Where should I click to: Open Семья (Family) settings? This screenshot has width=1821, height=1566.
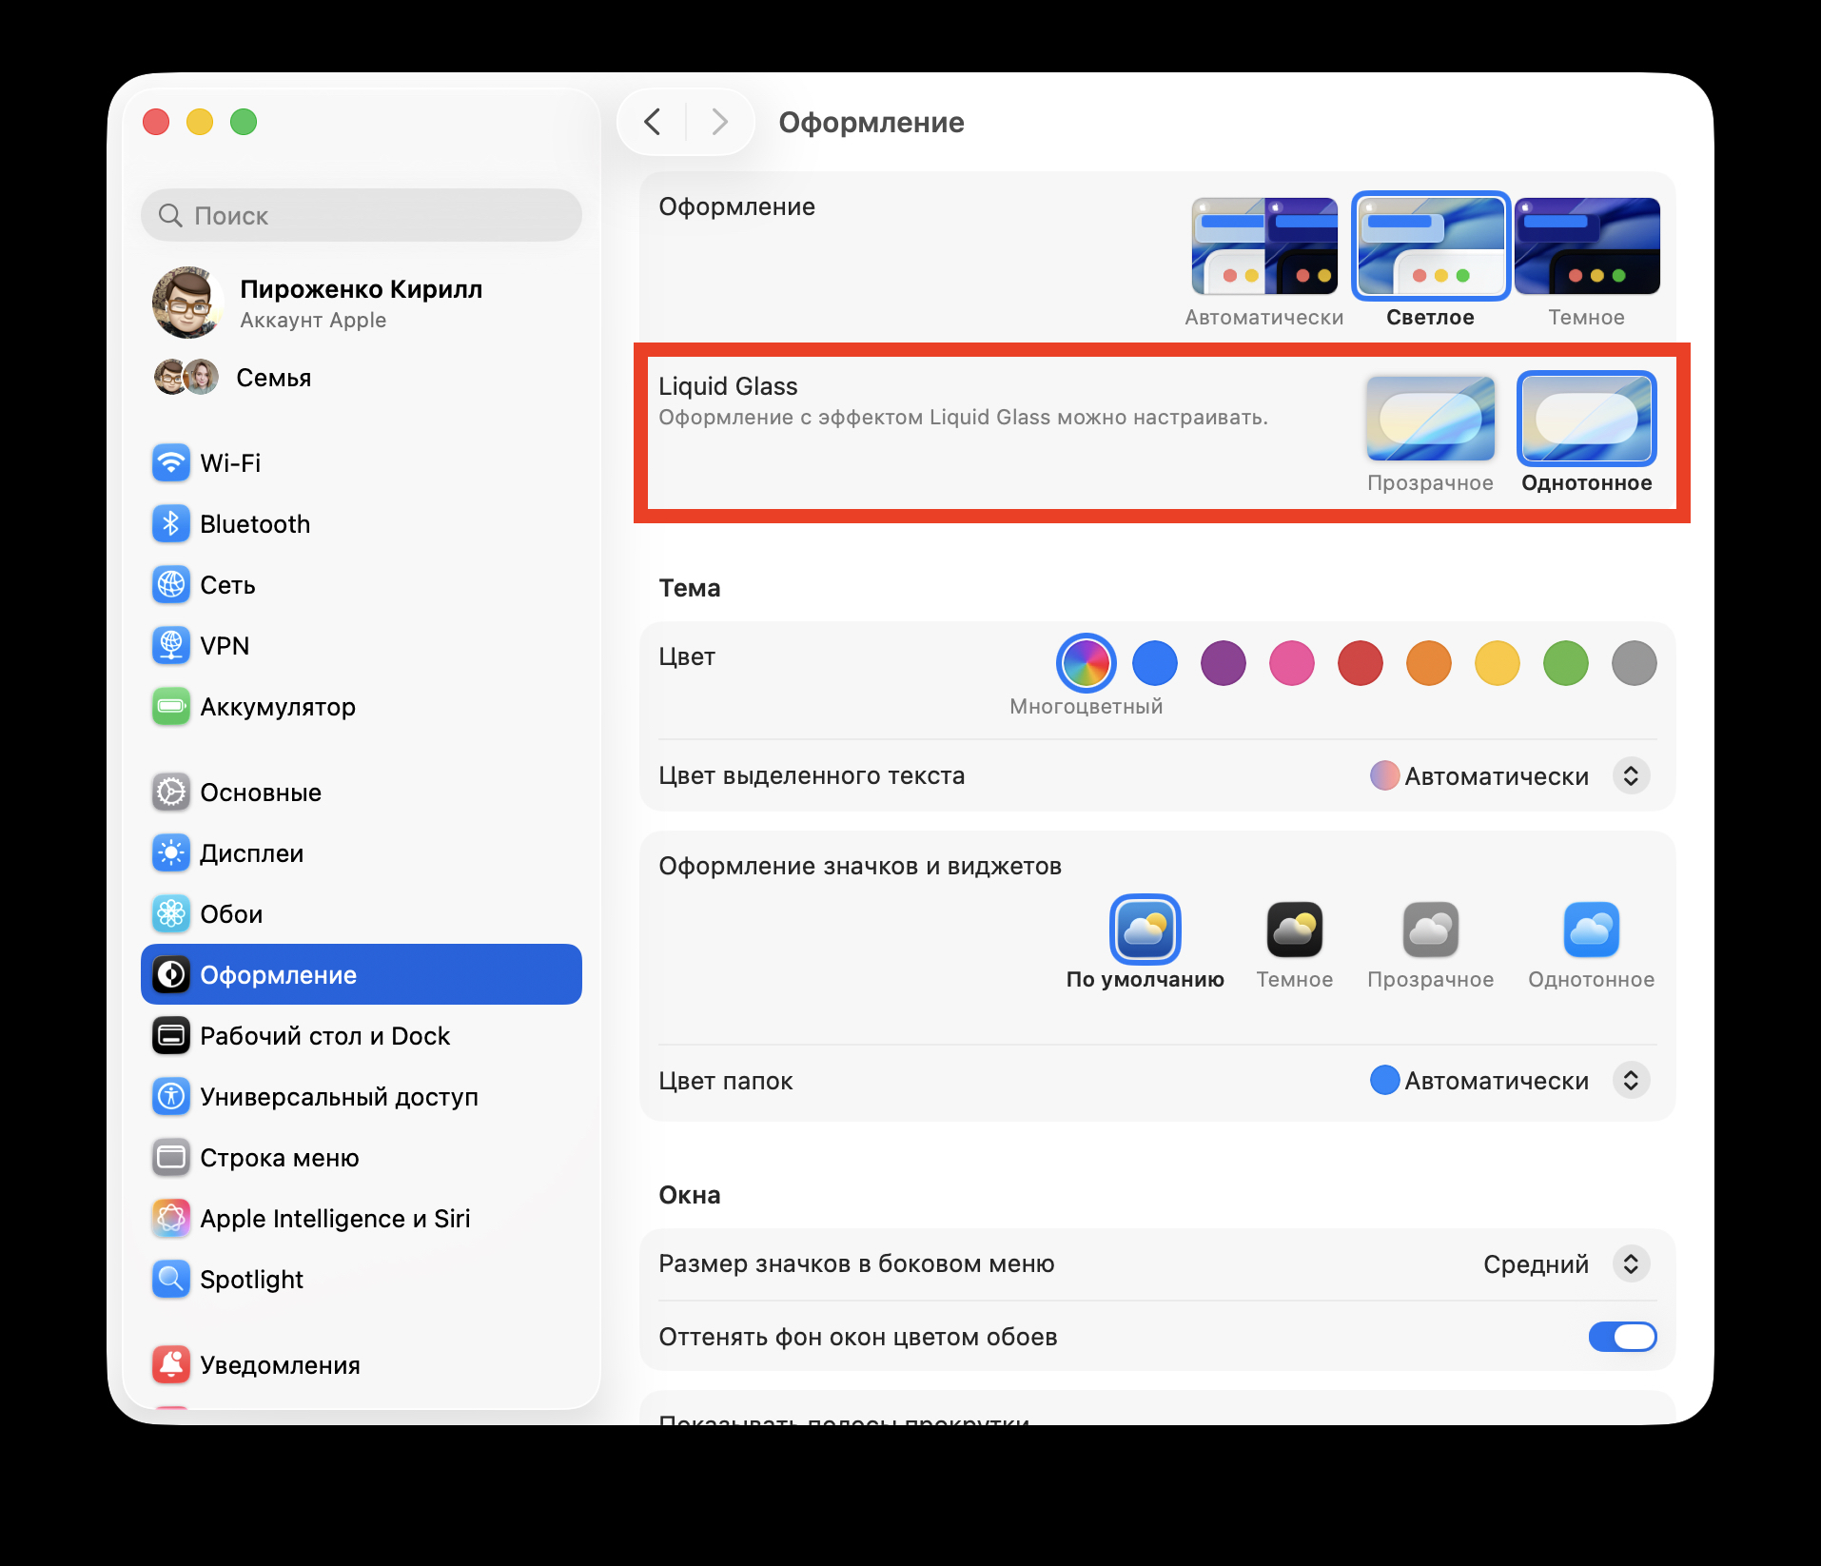pyautogui.click(x=274, y=377)
